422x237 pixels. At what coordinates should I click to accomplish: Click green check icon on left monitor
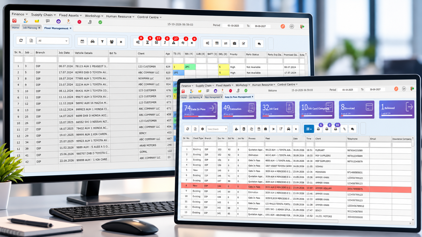(x=100, y=22)
